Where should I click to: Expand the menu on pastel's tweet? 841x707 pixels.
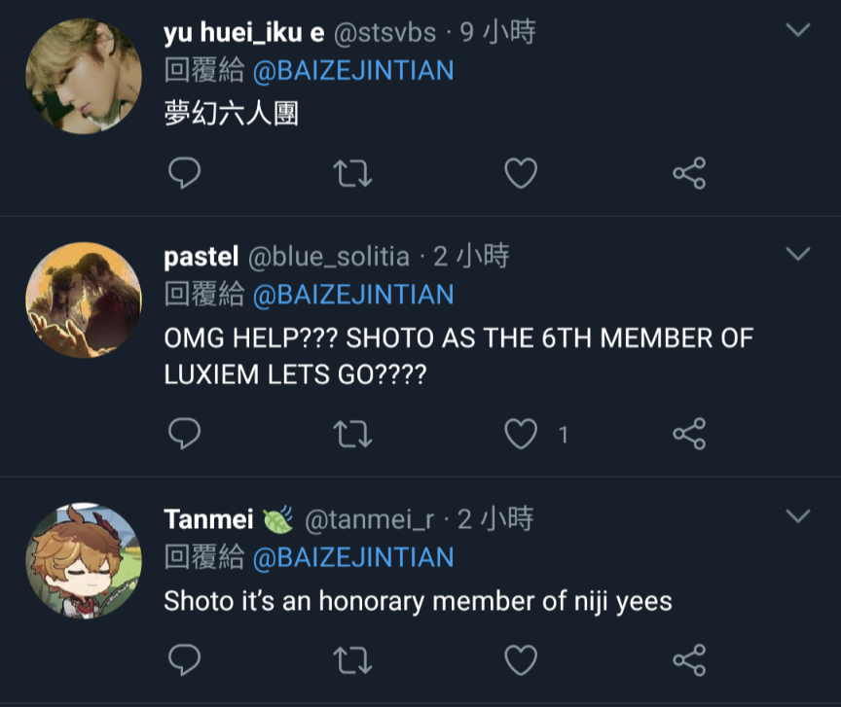click(x=798, y=255)
